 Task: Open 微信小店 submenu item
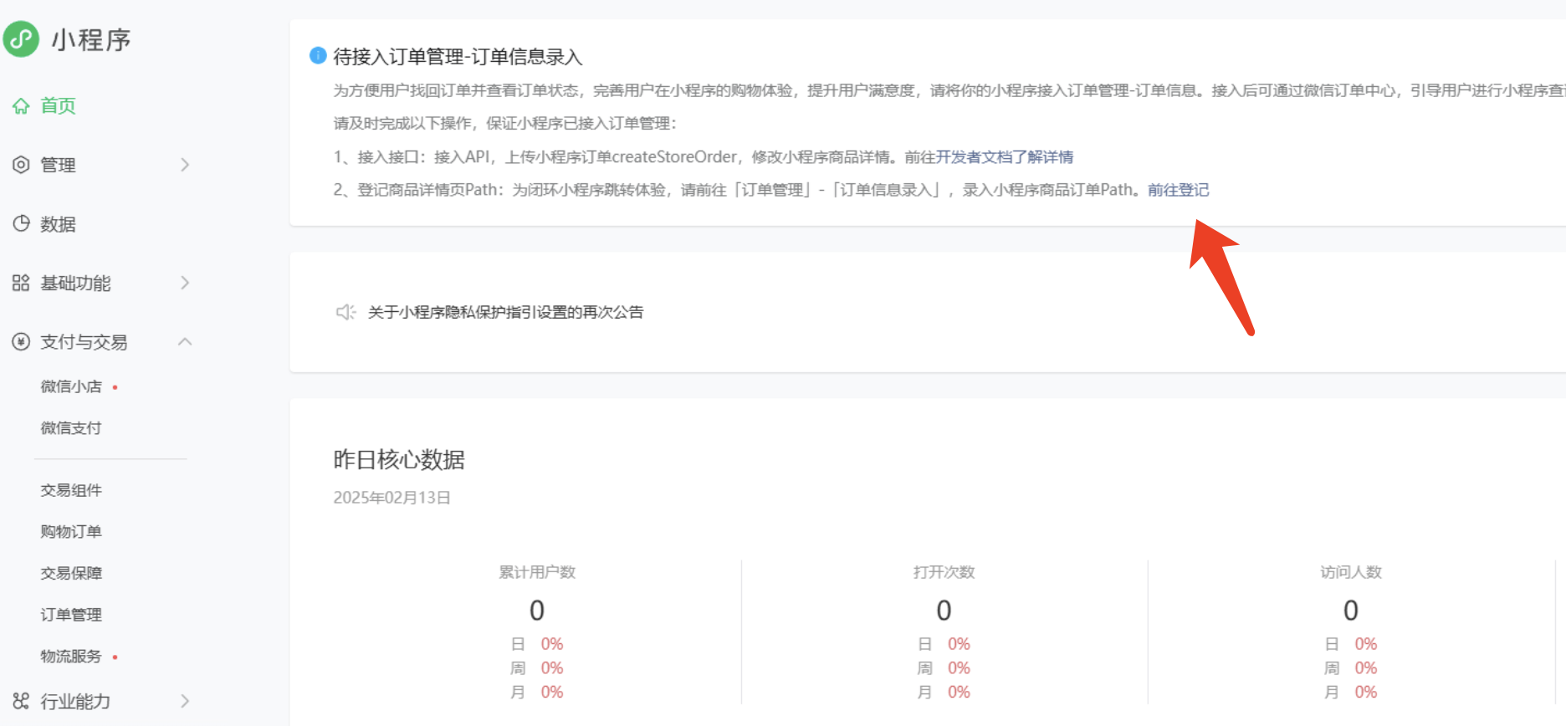point(71,386)
